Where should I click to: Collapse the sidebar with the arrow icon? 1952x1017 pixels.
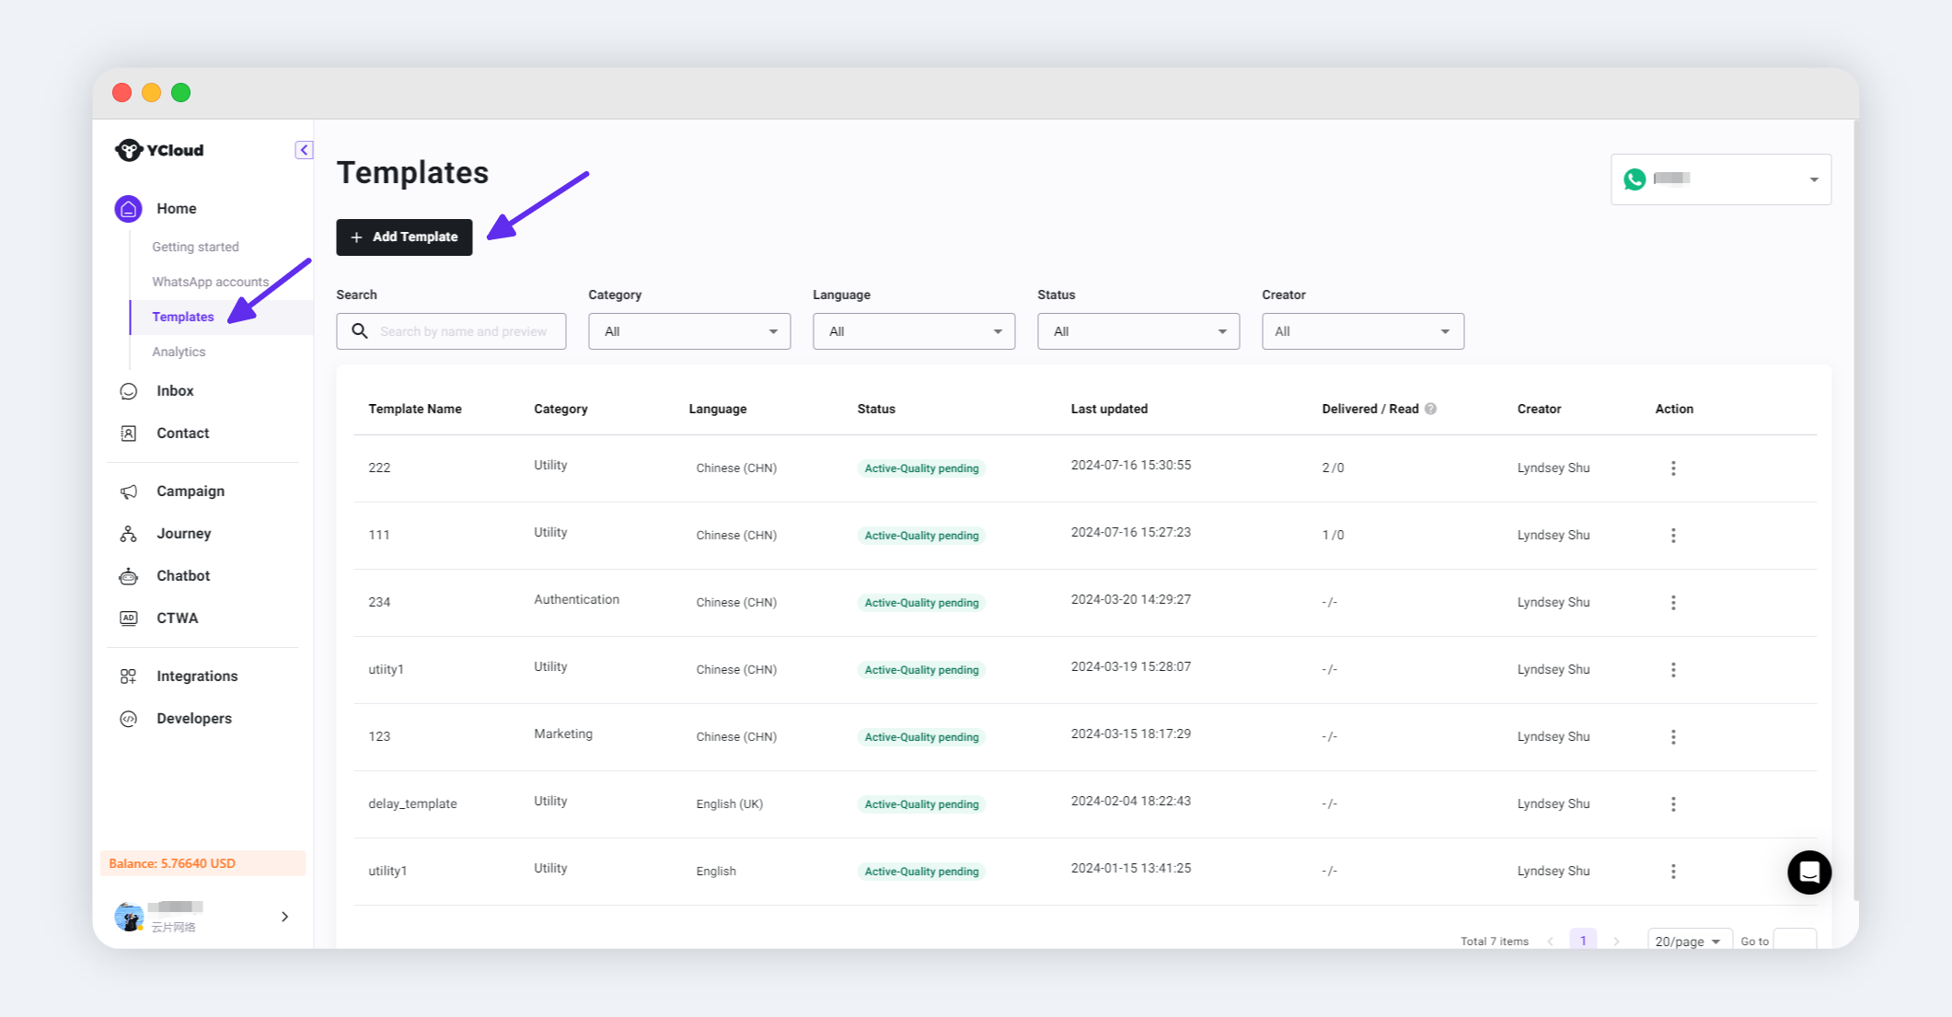click(x=304, y=150)
